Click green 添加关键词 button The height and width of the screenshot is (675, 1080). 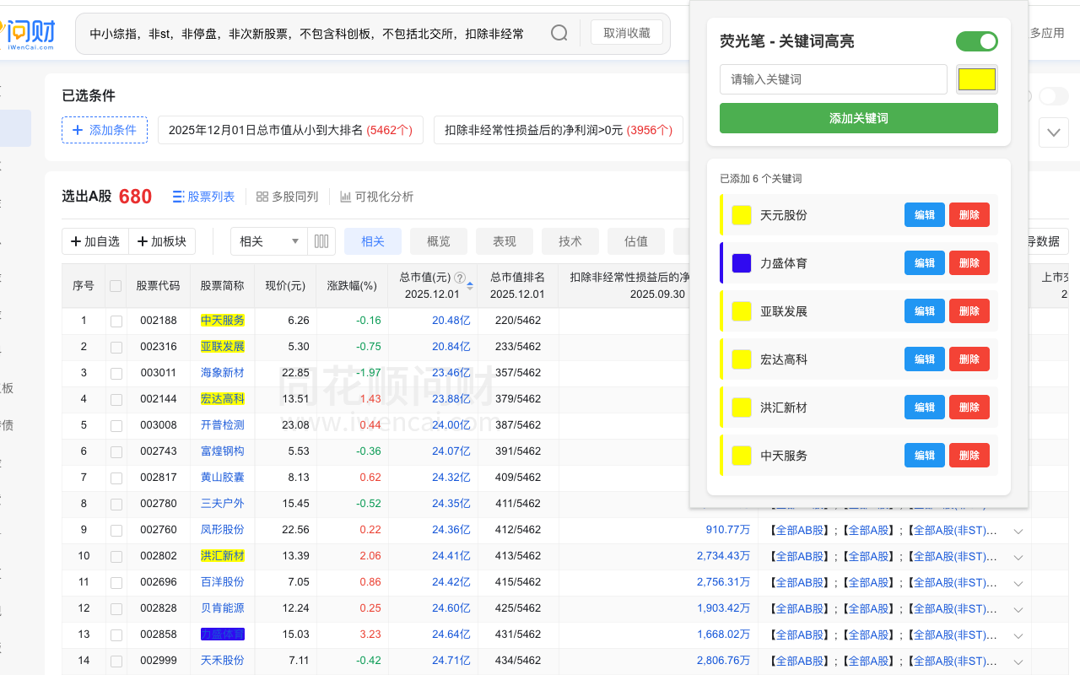coord(859,118)
